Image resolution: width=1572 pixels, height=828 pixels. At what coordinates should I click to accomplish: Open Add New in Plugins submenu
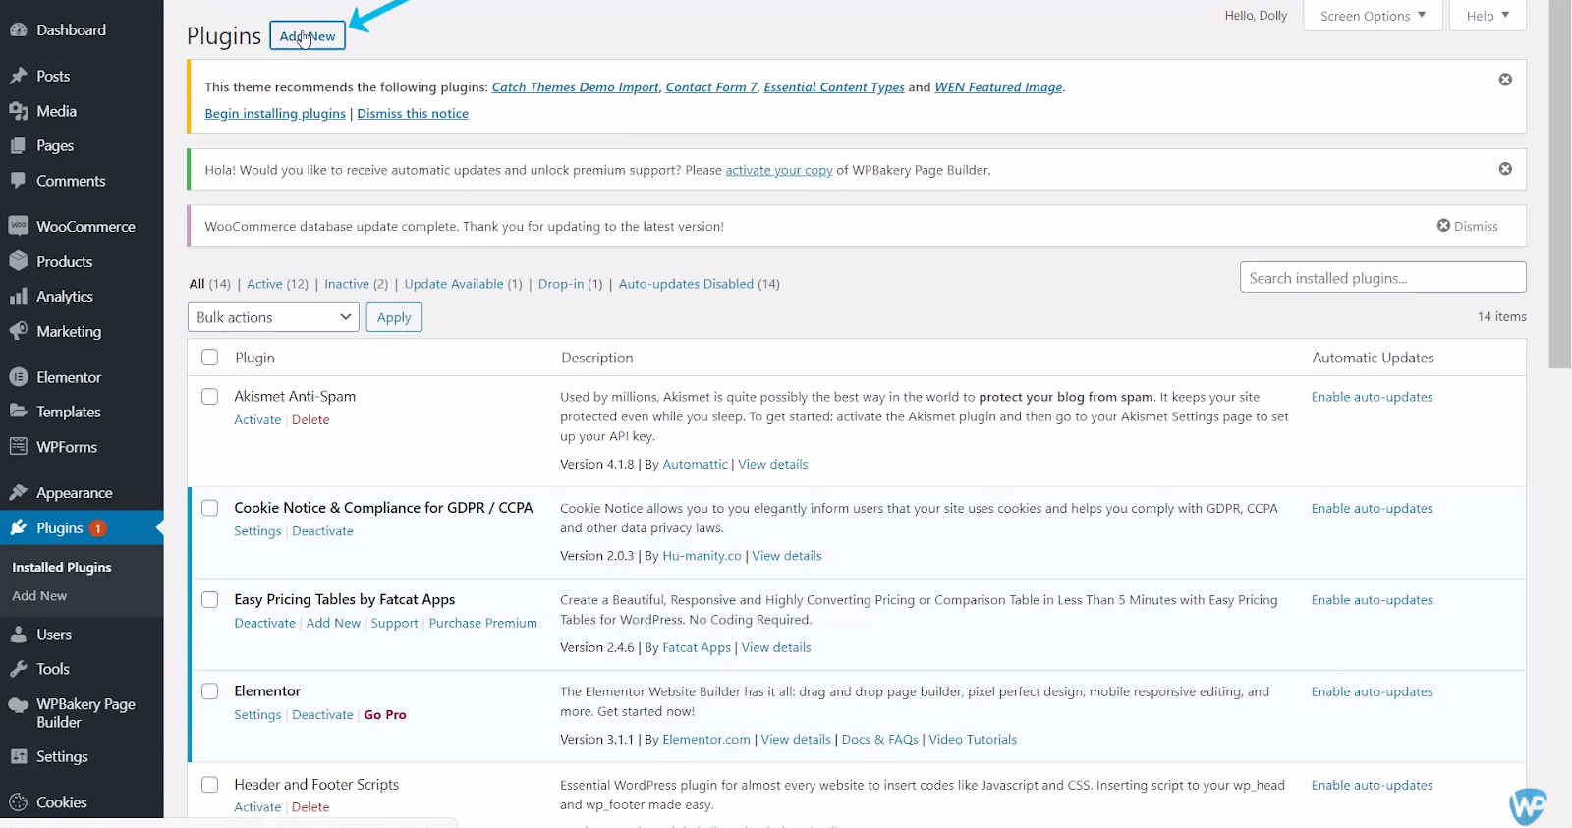point(39,596)
